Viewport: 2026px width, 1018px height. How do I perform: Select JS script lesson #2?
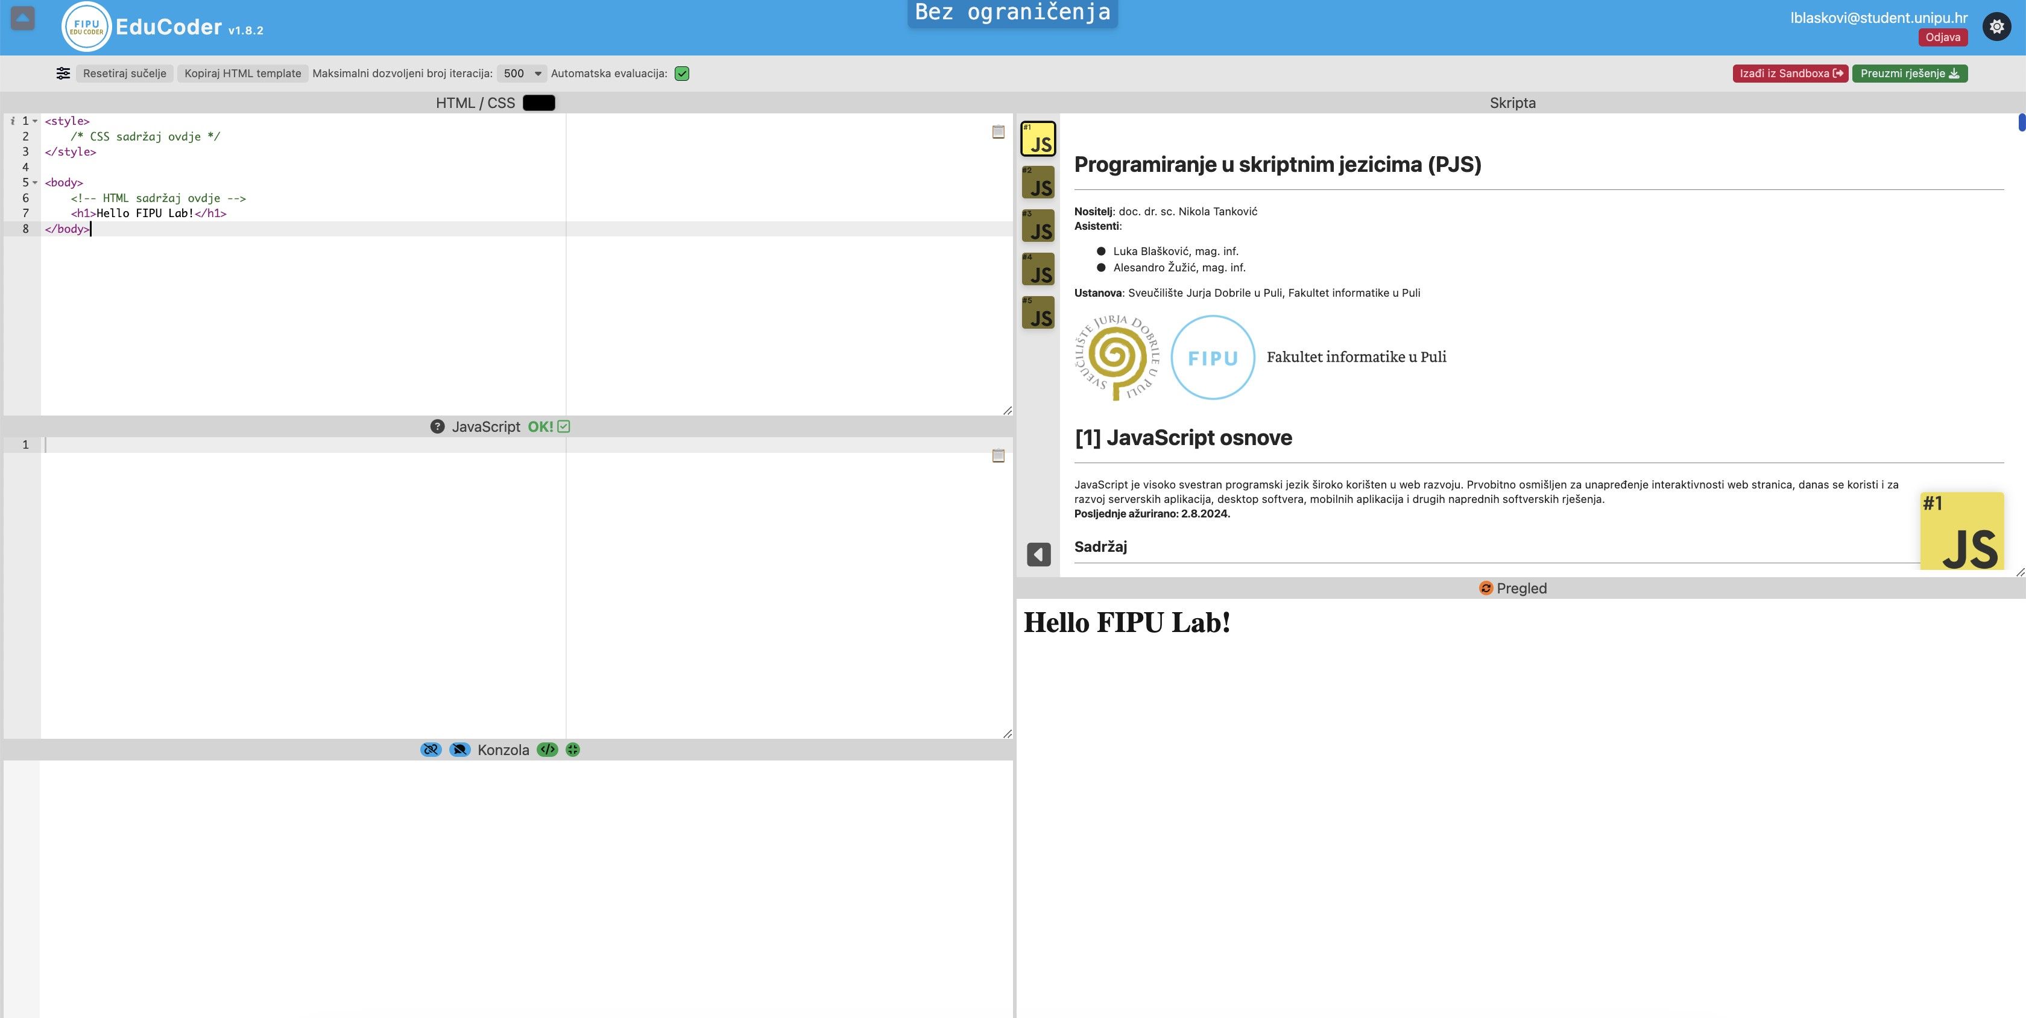(1038, 183)
